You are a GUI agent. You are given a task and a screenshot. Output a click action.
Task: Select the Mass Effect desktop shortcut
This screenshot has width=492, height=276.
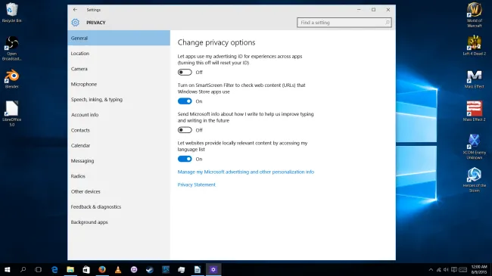(475, 79)
